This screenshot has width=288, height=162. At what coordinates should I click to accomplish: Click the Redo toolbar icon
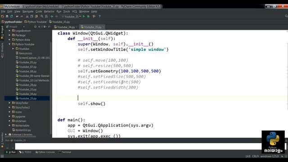22,16
